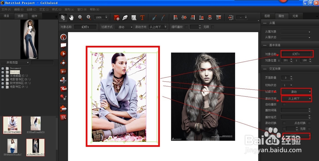Image resolution: width=319 pixels, height=161 pixels.
Task: Insert the red arrow link component
Action: pyautogui.click(x=63, y=109)
